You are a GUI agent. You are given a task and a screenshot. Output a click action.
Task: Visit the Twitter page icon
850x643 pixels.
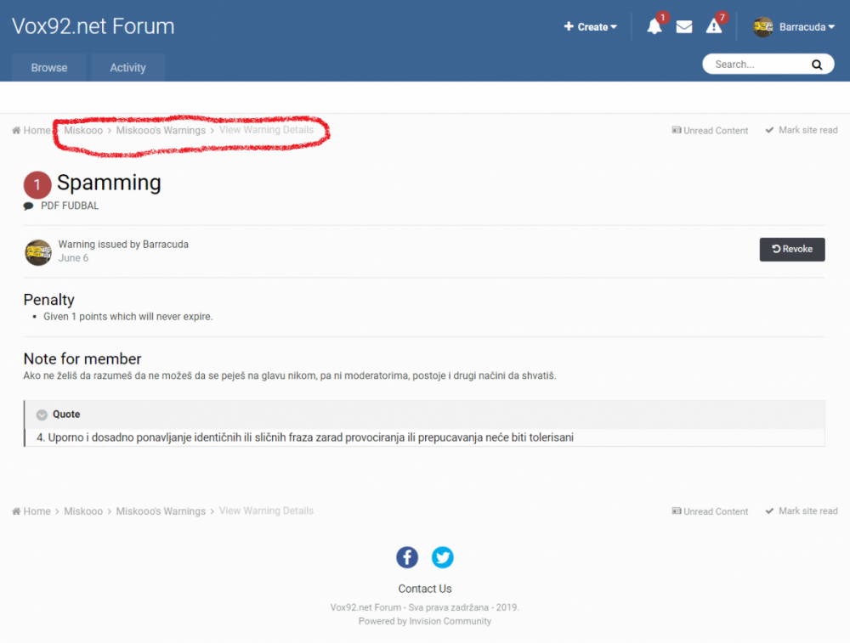(443, 557)
